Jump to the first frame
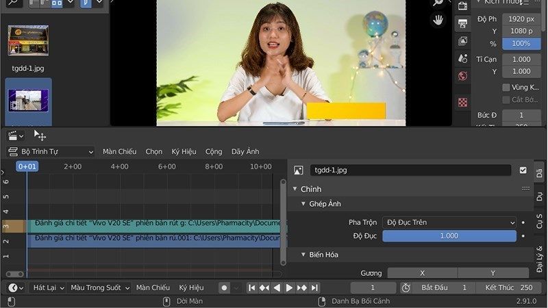 [251, 287]
